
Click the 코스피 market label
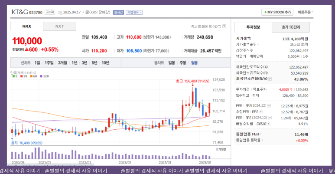50,12
